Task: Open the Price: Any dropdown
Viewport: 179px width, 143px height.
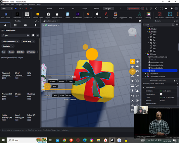Action: pyautogui.click(x=28, y=41)
